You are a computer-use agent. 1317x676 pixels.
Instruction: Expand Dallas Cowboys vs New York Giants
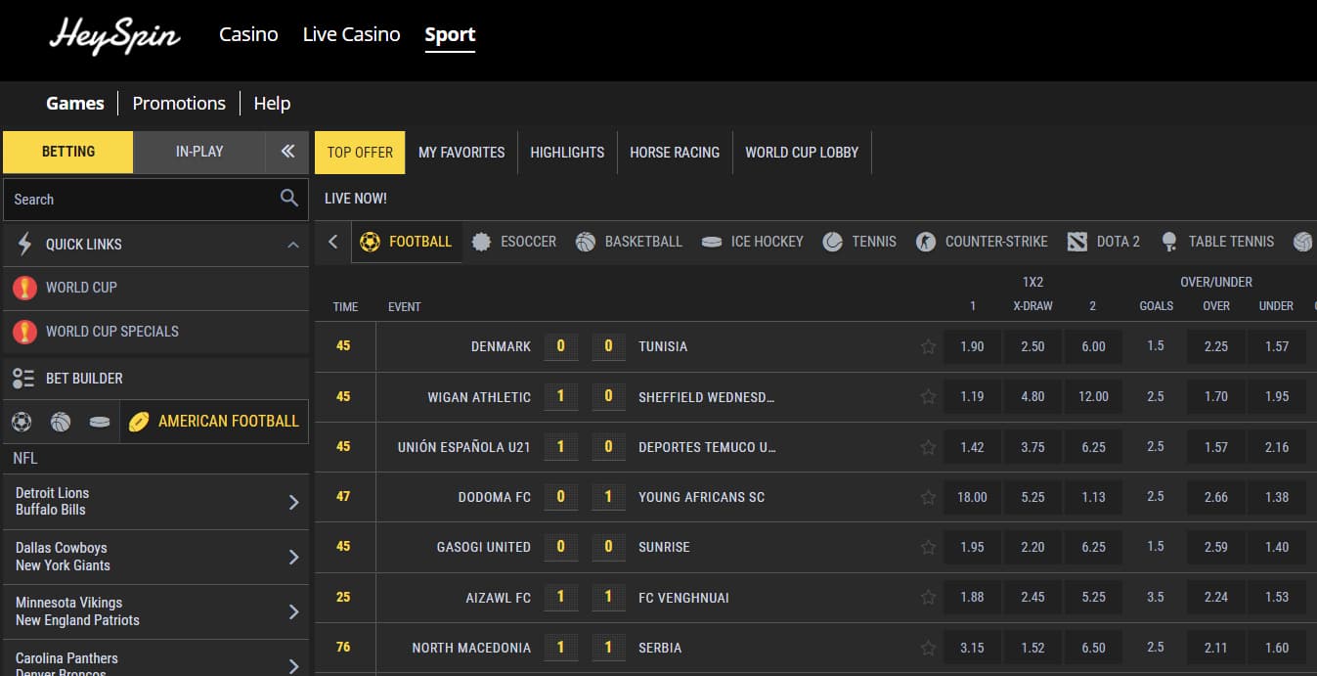click(293, 557)
